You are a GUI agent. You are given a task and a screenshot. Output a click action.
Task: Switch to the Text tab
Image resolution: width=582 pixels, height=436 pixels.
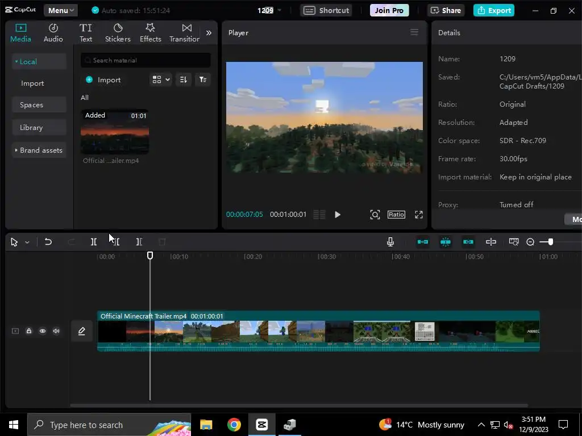[x=86, y=32]
